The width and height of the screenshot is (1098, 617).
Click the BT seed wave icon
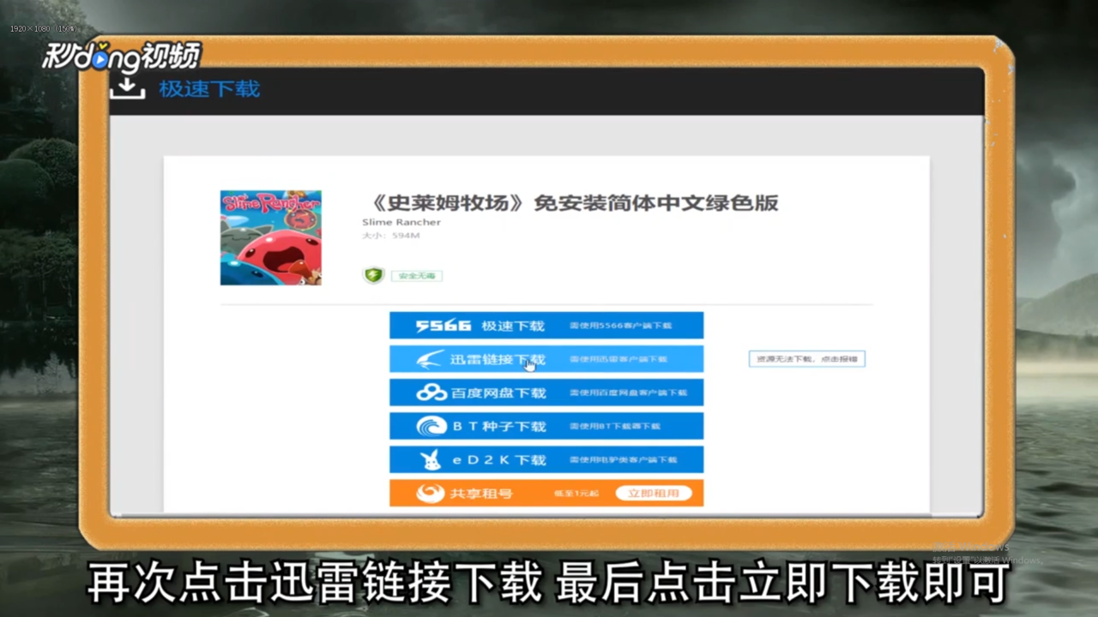point(431,426)
